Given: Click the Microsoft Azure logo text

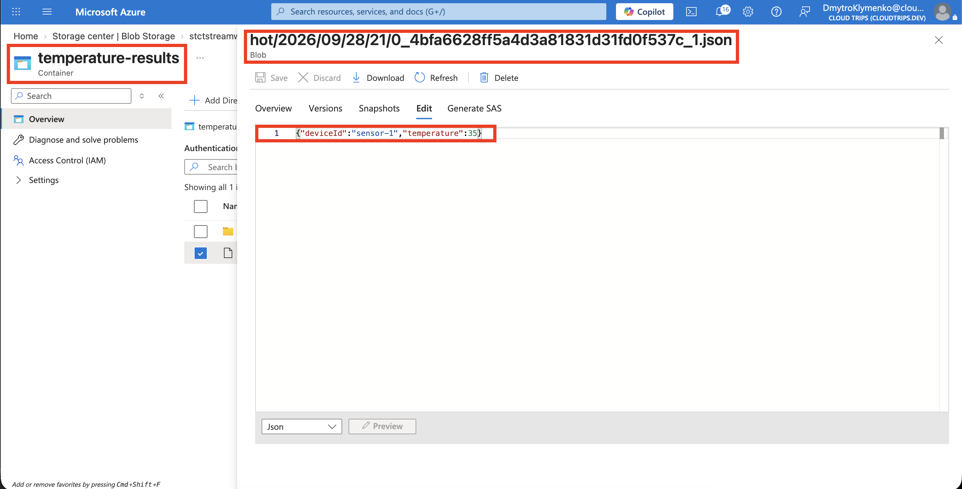Looking at the screenshot, I should pos(110,12).
